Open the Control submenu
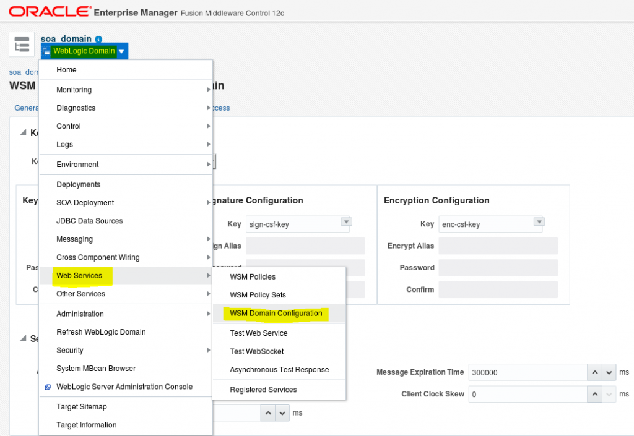The width and height of the screenshot is (634, 436). coord(125,126)
